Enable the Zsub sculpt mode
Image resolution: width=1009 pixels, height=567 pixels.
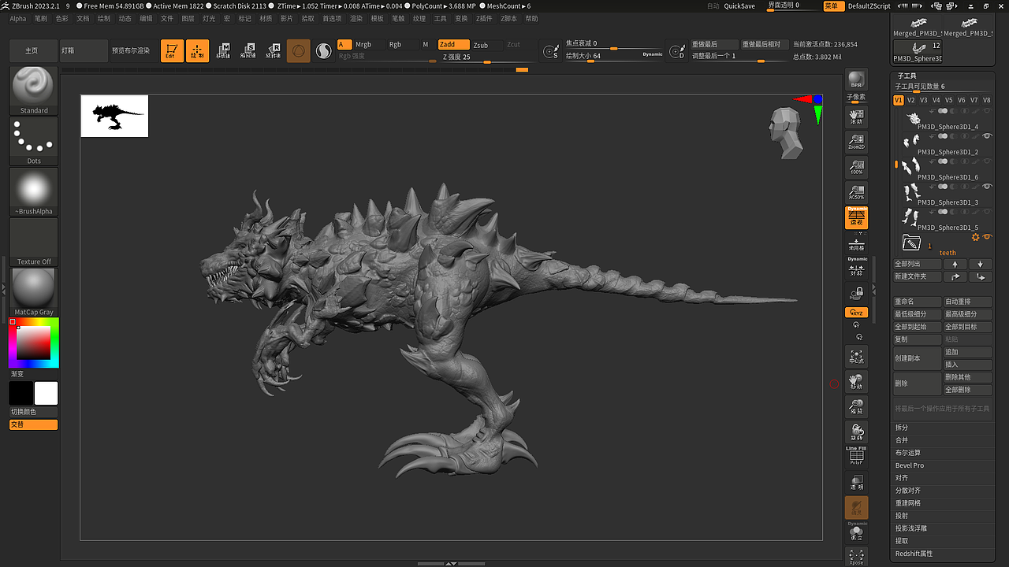(485, 45)
